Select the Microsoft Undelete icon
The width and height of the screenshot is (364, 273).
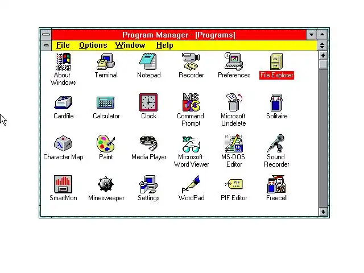(234, 102)
